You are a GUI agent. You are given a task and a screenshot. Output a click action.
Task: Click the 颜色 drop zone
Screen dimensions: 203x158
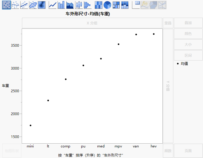point(188,34)
